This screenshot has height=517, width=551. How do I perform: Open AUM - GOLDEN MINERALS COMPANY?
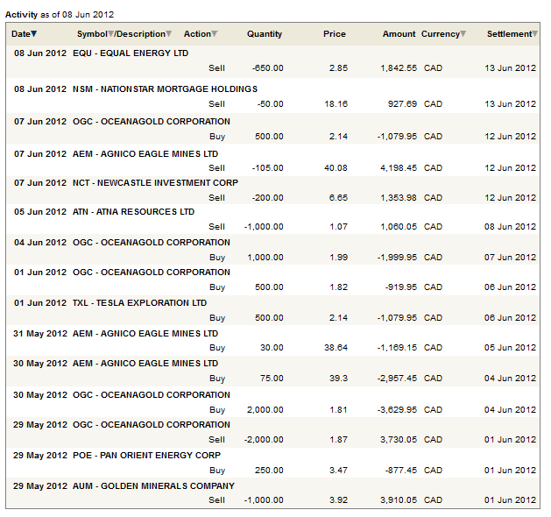pos(153,486)
